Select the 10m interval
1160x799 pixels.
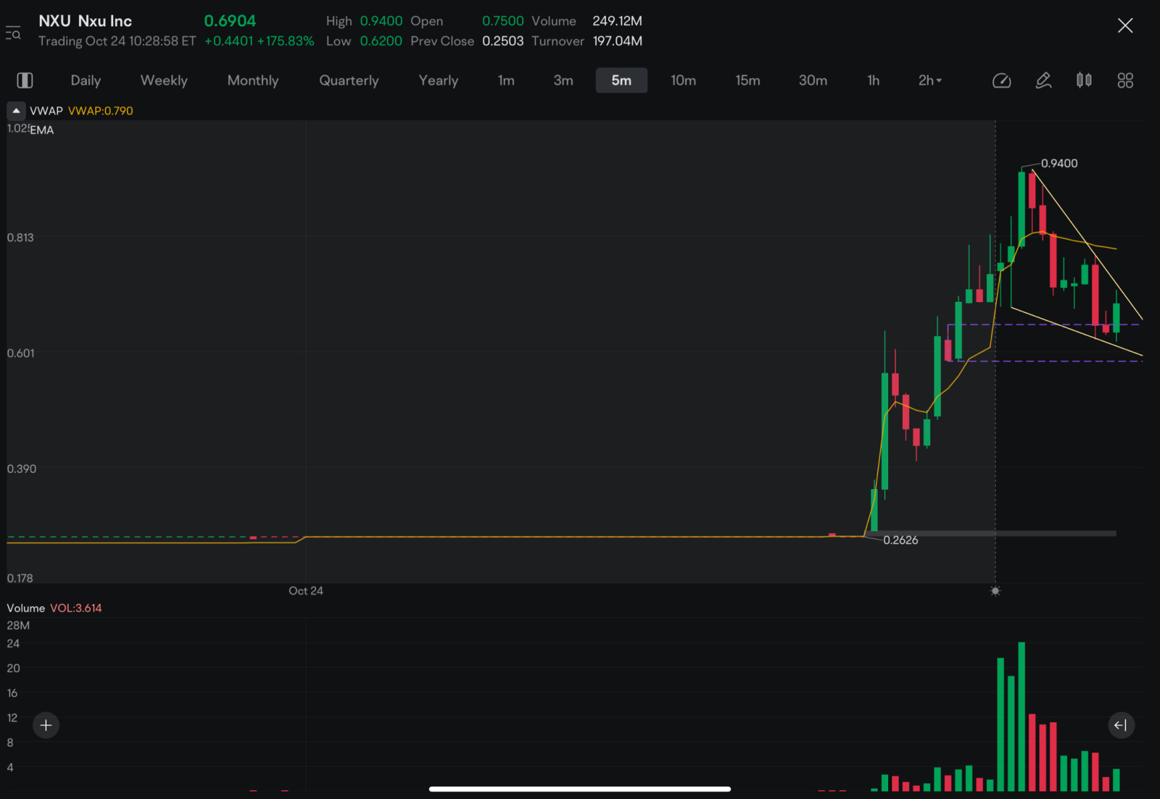point(683,80)
